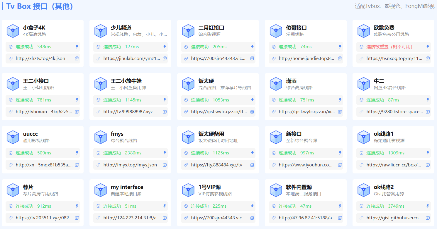Select the 潇洒 card title
This screenshot has height=229, width=437.
click(291, 81)
